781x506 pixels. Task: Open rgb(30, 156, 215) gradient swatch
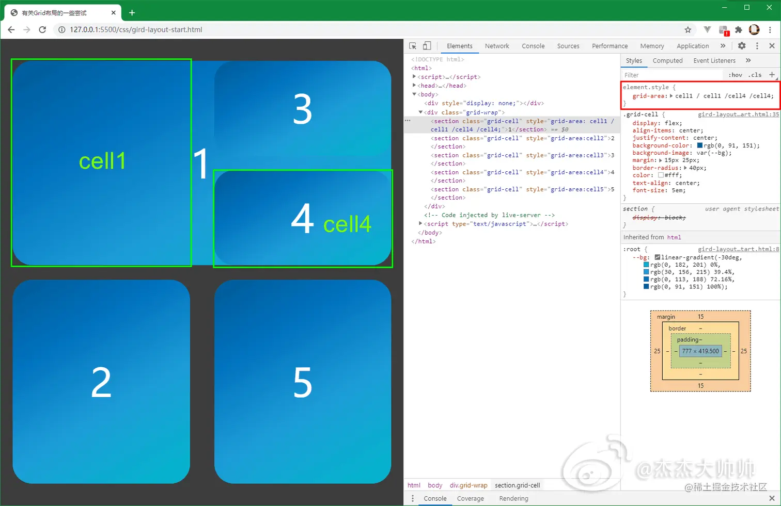click(646, 272)
